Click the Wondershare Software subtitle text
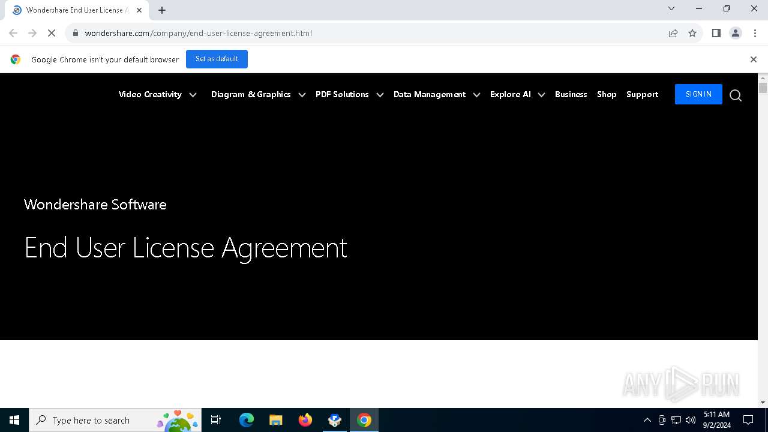The image size is (768, 432). [95, 205]
